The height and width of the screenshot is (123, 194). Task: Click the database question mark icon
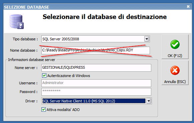coord(17,22)
